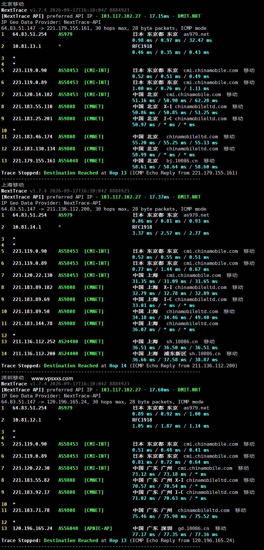The image size is (264, 550).
Task: Click AS56048 in Beijing trace
Action: (x=68, y=161)
